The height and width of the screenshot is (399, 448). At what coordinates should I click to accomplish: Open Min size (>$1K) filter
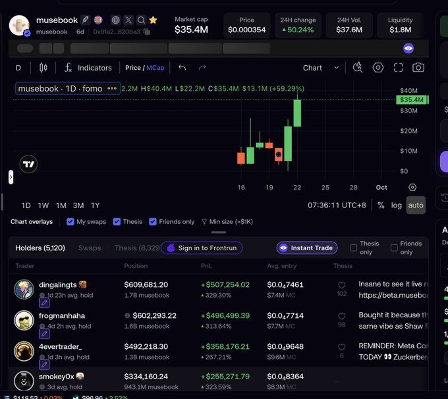click(x=227, y=222)
